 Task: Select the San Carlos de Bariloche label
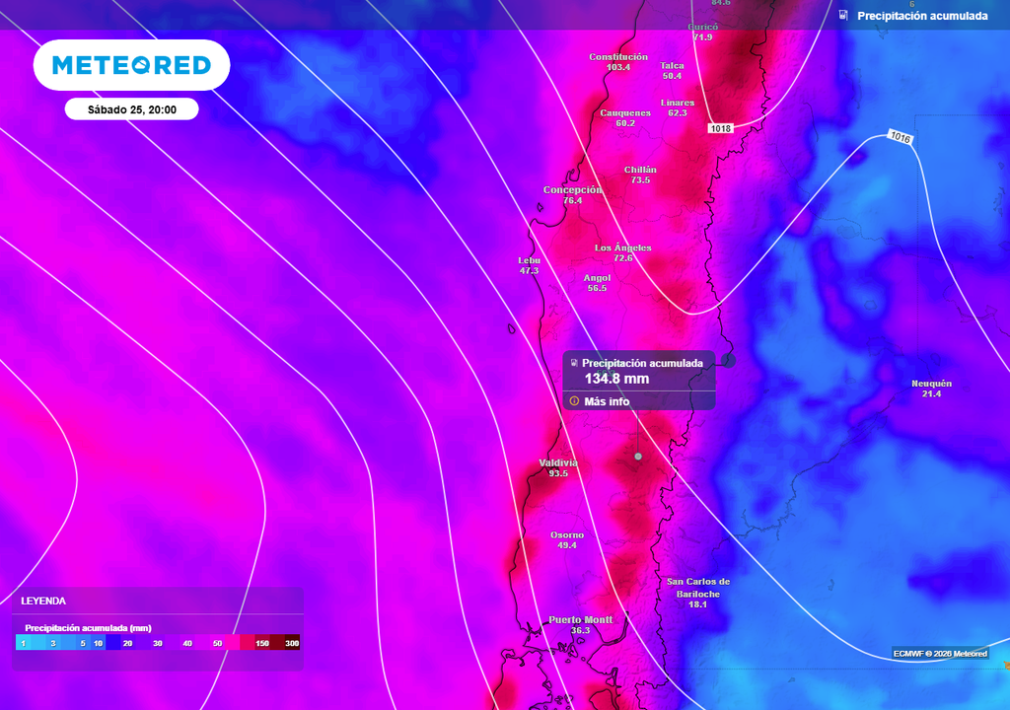point(698,593)
